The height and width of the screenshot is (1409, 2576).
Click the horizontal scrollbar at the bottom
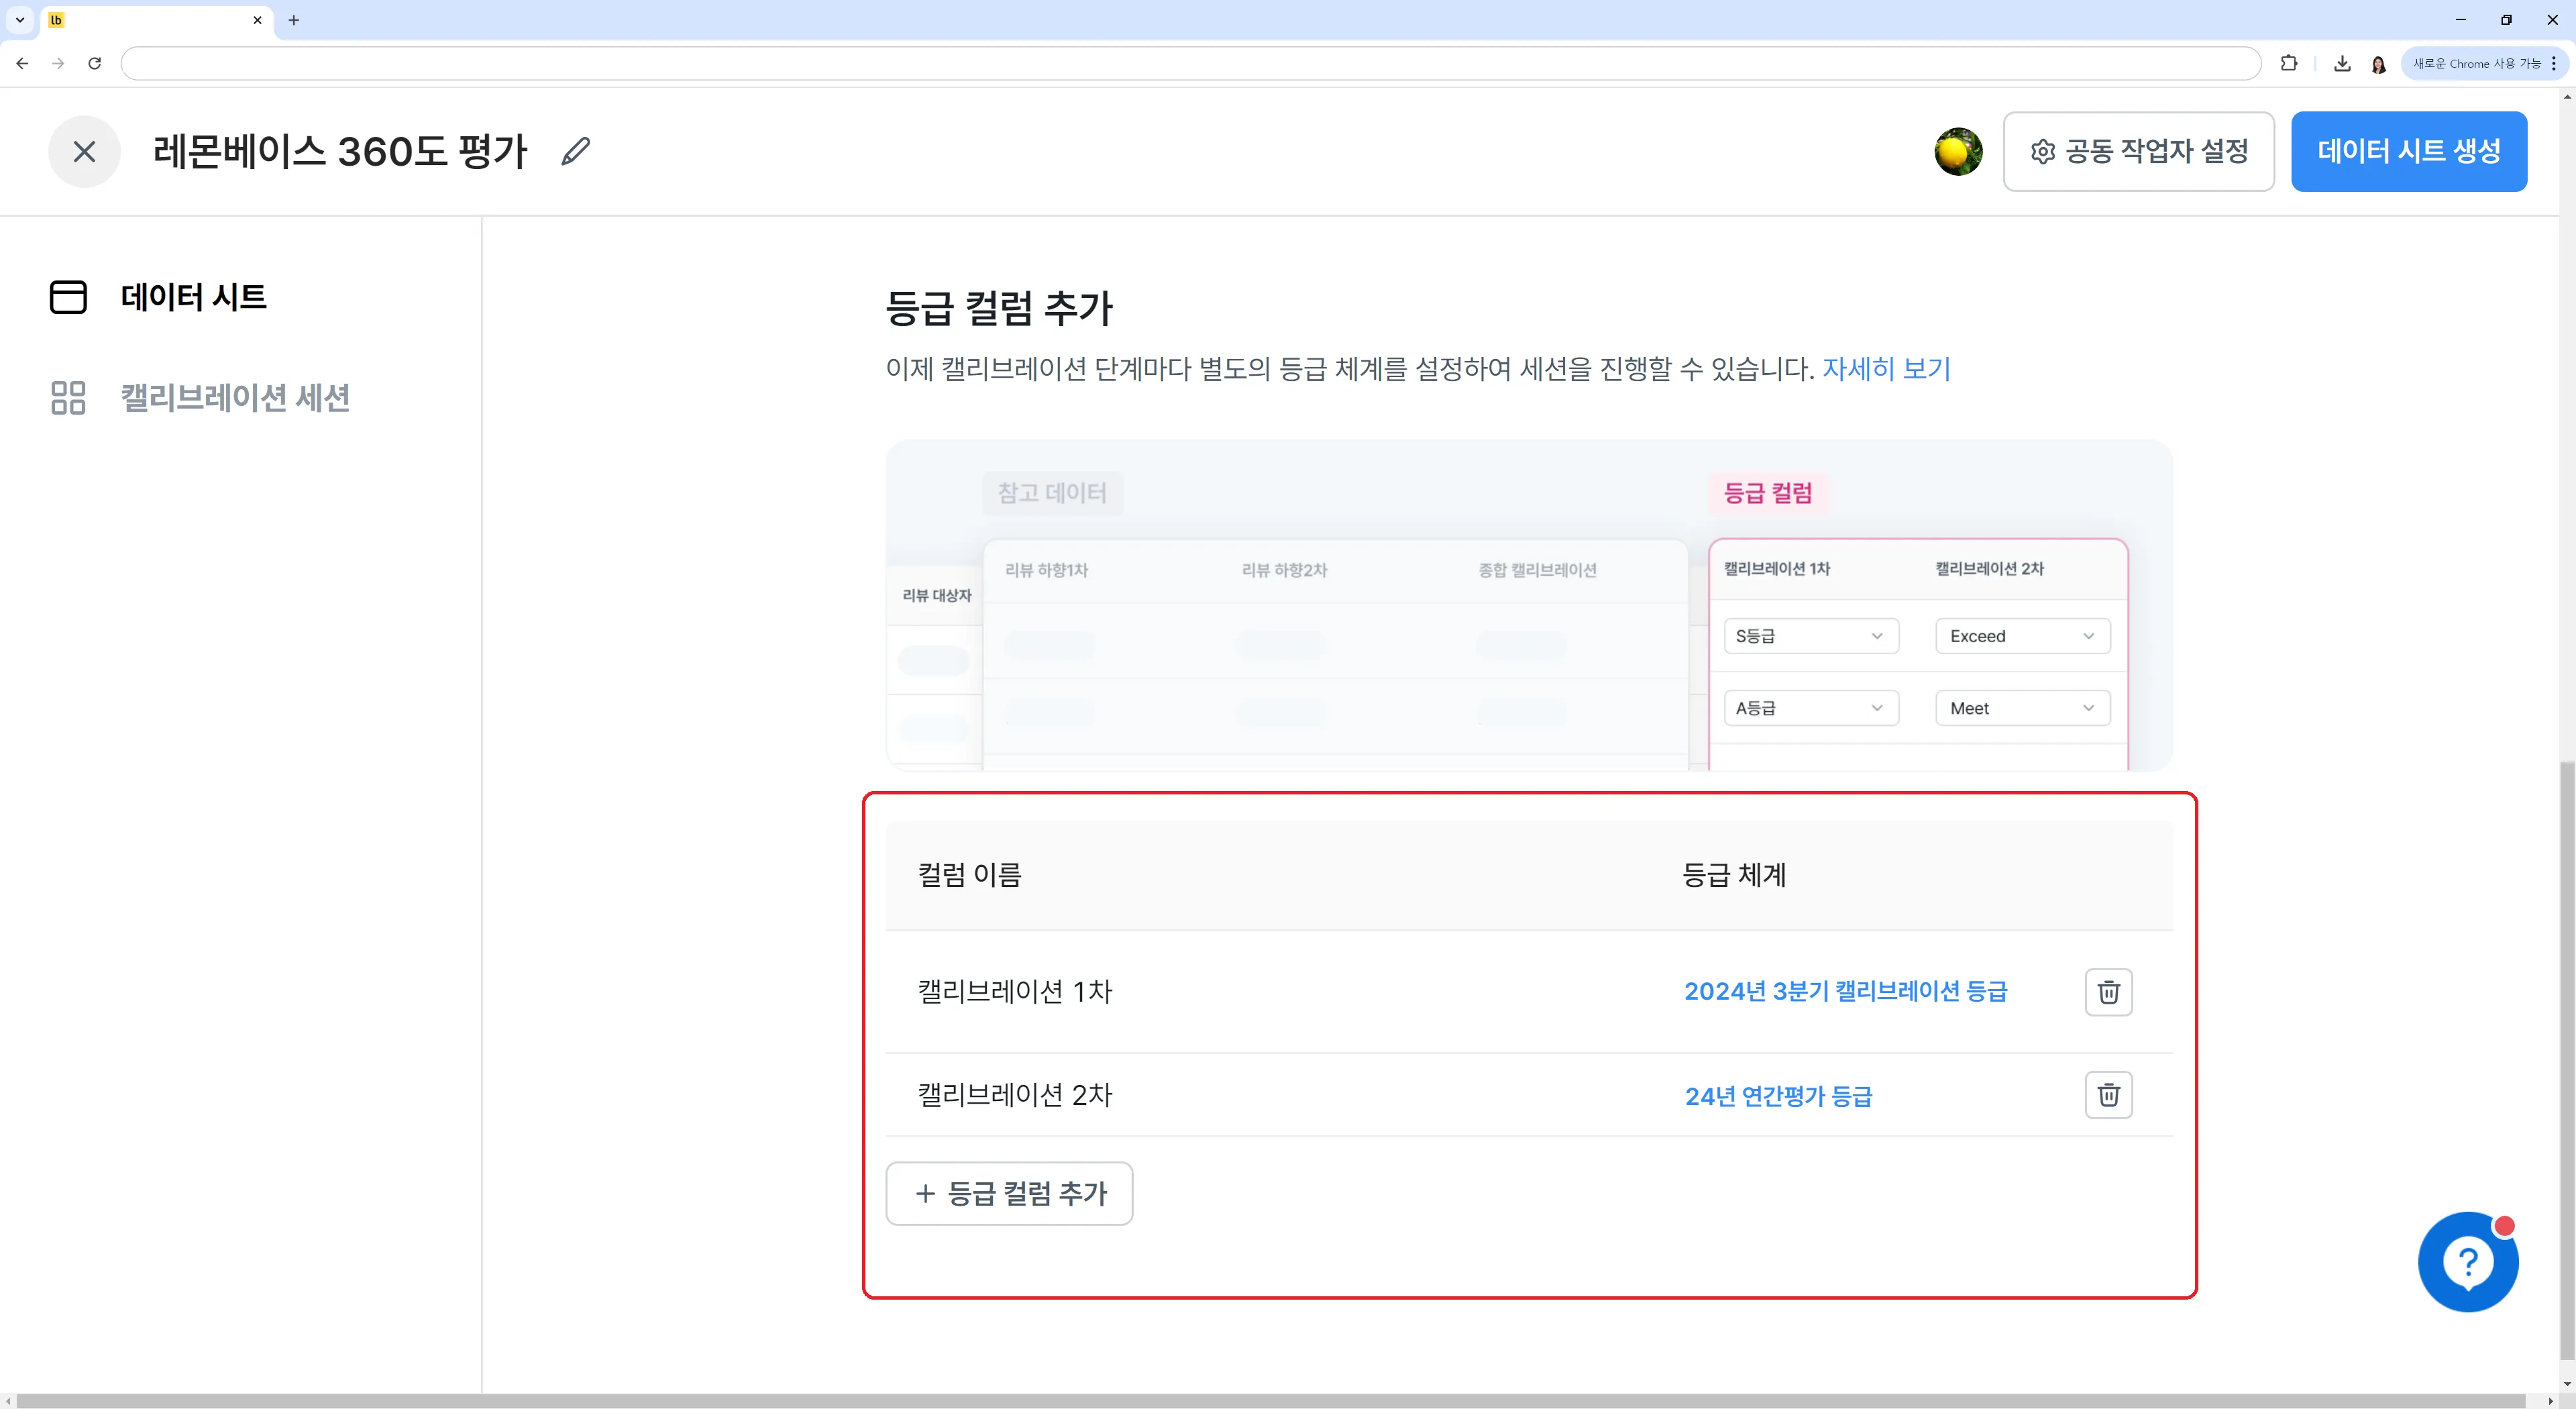1270,1401
